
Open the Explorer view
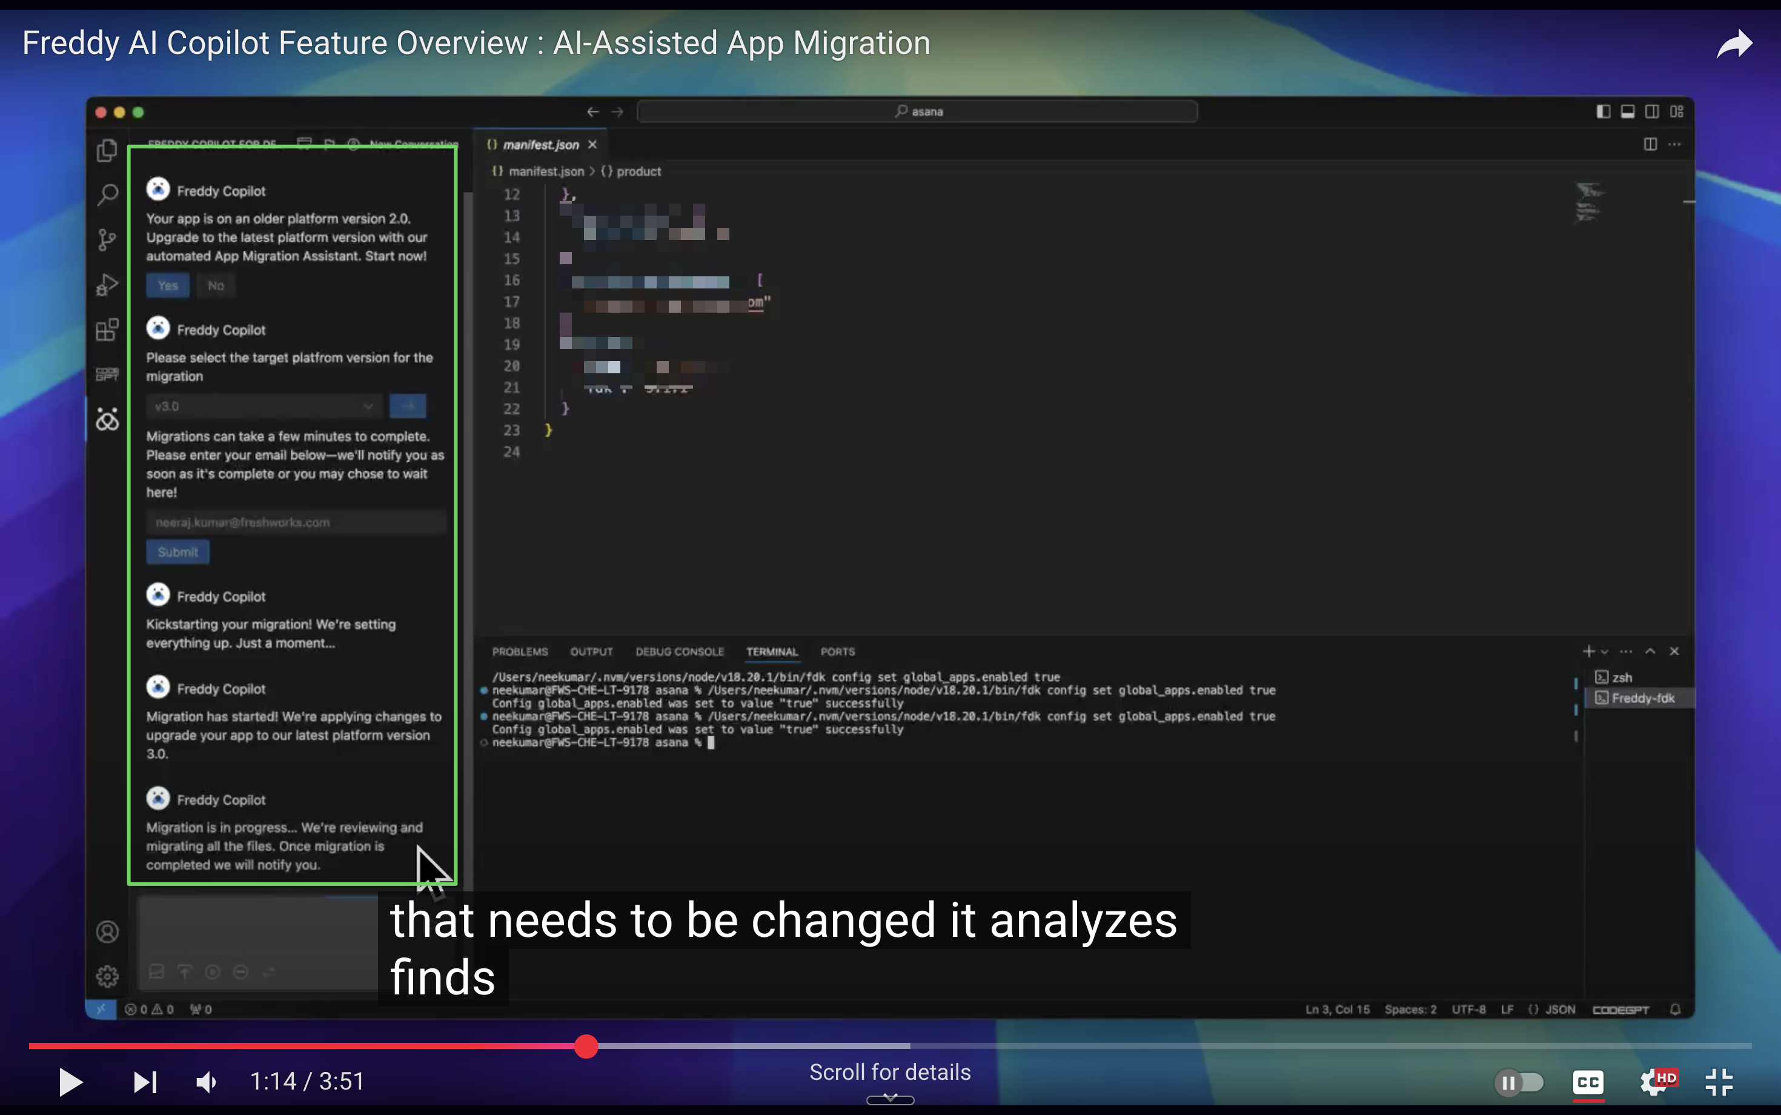pyautogui.click(x=107, y=150)
